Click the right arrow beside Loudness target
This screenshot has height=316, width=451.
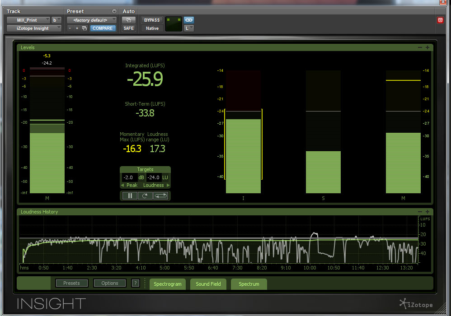(x=168, y=185)
